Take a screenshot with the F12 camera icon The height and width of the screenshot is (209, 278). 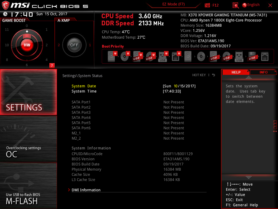click(207, 5)
